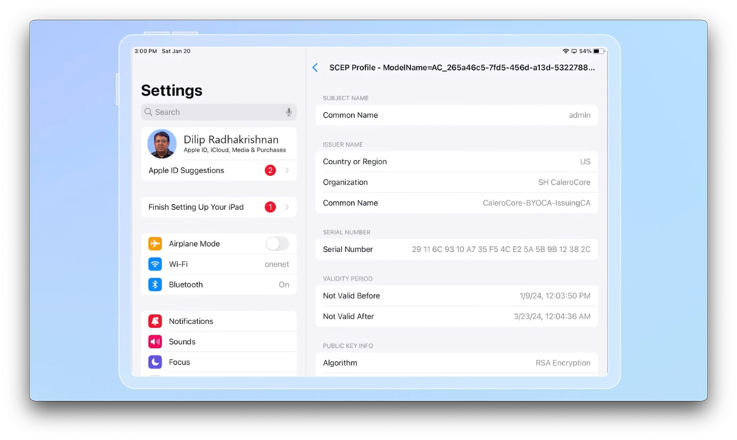This screenshot has width=737, height=440.
Task: Expand Apple ID Suggestions chevron
Action: [x=287, y=170]
